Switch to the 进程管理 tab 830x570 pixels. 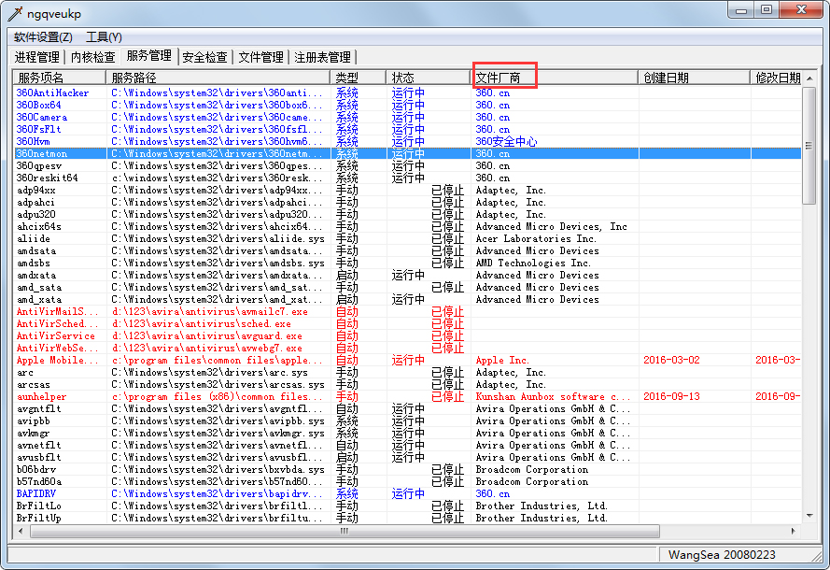click(x=37, y=57)
